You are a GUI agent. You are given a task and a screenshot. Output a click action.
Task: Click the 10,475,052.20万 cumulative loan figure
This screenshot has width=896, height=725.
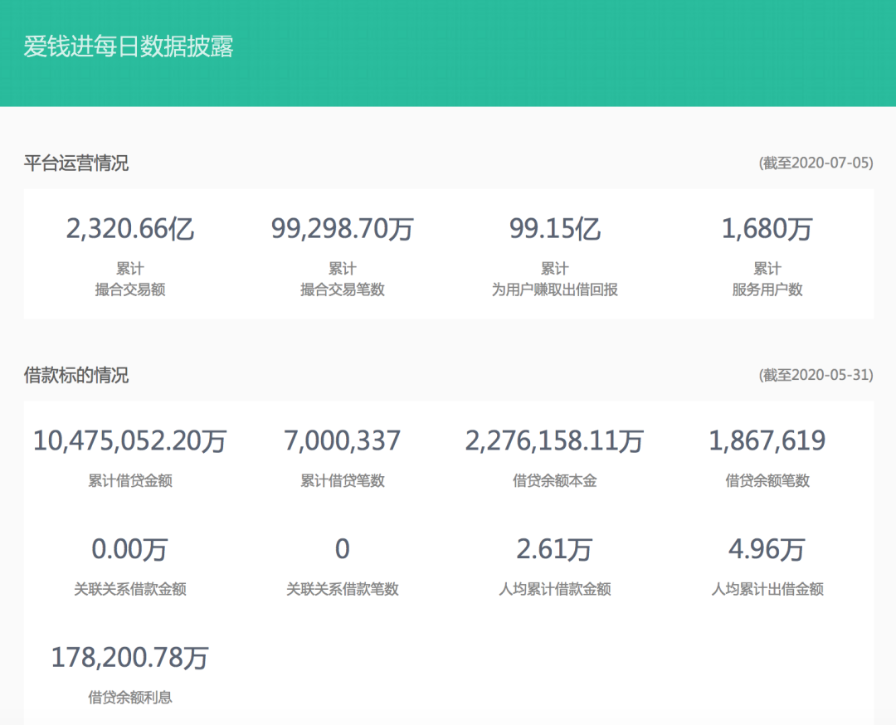click(130, 440)
